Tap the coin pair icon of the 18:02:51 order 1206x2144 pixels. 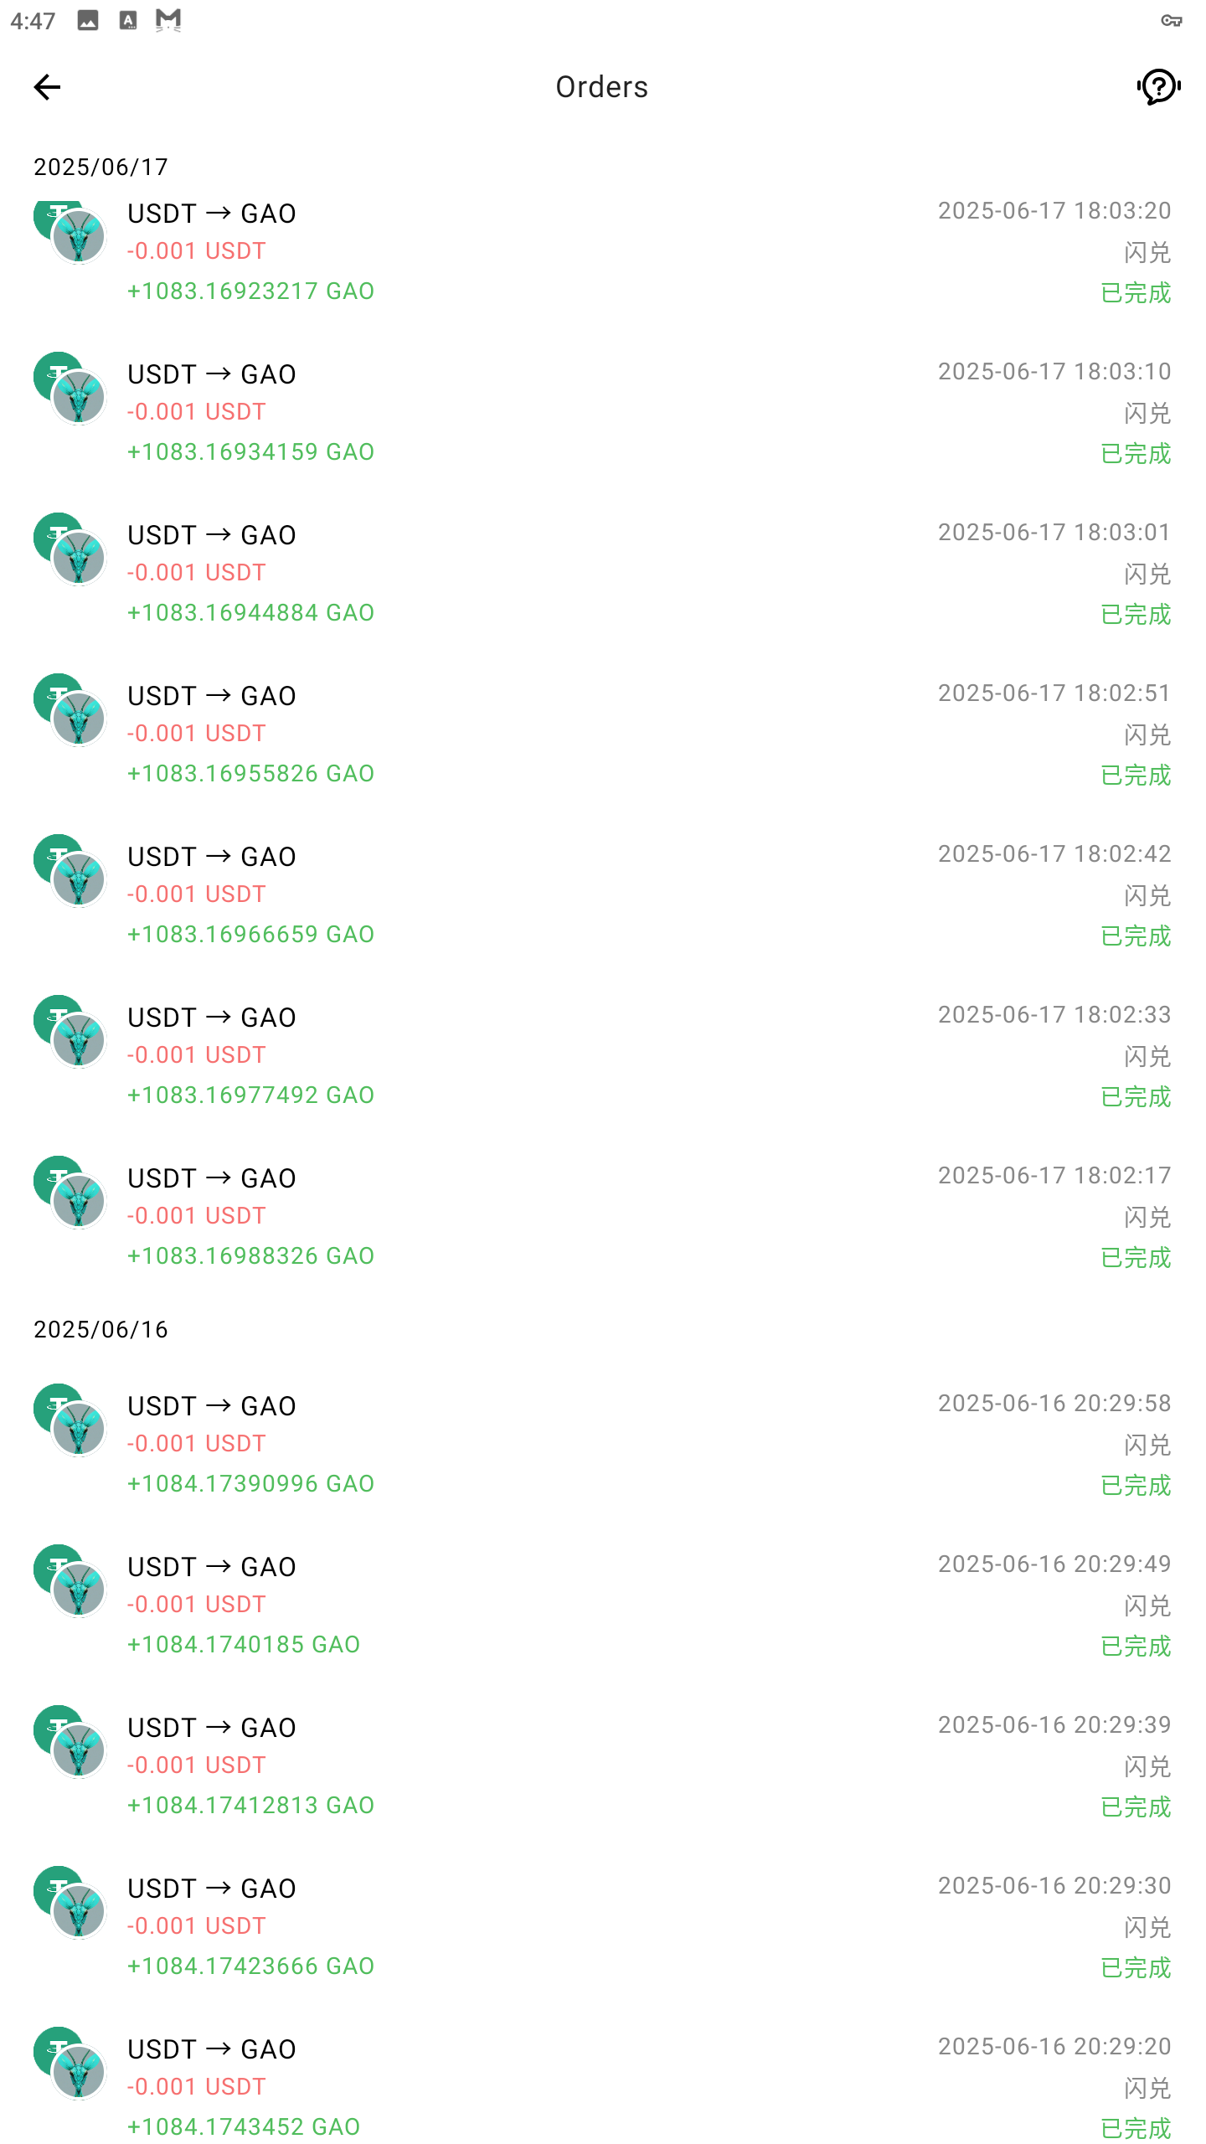click(x=70, y=710)
